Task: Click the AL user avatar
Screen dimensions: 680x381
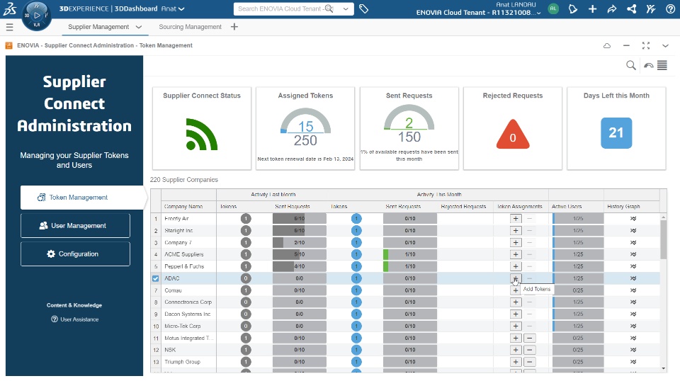Action: (x=553, y=8)
